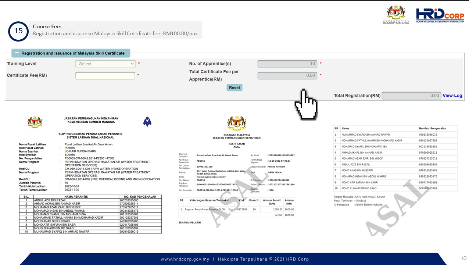The image size is (469, 265).
Task: Open the View-Log link
Action: [x=452, y=96]
